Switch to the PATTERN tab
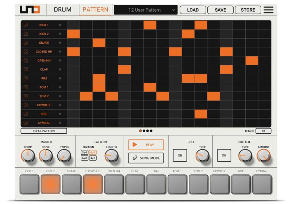The width and height of the screenshot is (292, 204). (95, 10)
